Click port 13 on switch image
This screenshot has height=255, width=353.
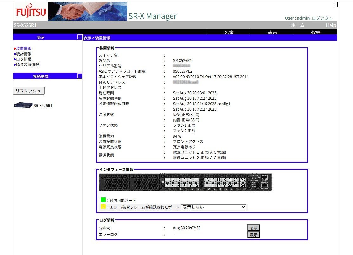click(x=207, y=180)
